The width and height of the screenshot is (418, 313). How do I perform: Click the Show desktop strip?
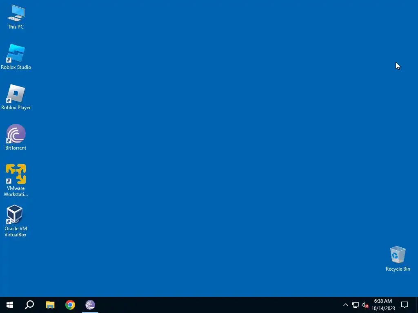tap(417, 305)
